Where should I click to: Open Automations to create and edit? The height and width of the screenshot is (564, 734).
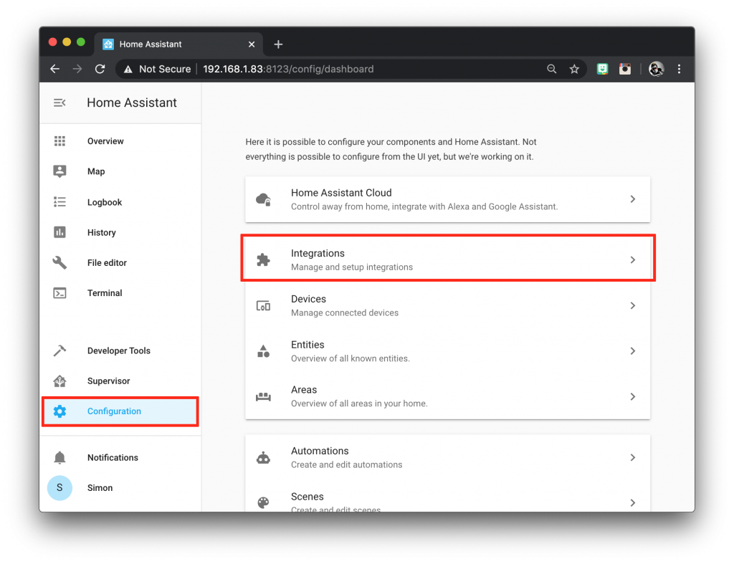click(x=447, y=457)
